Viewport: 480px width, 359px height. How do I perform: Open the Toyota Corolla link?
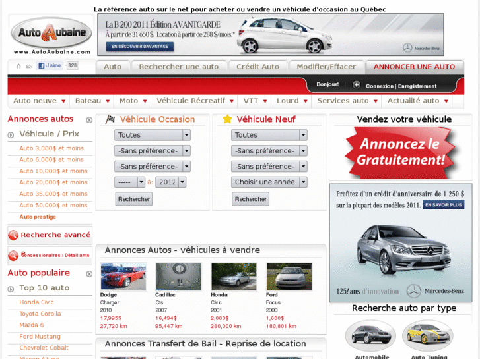coord(40,314)
